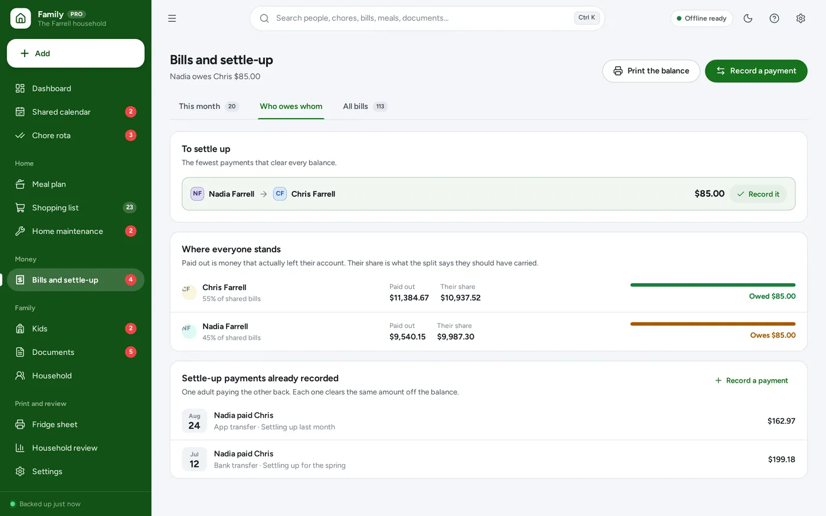Click the Fridge sheet printer icon
Viewport: 826px width, 516px height.
coord(20,425)
